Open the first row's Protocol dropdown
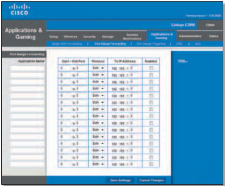This screenshot has height=186, width=225. point(98,68)
